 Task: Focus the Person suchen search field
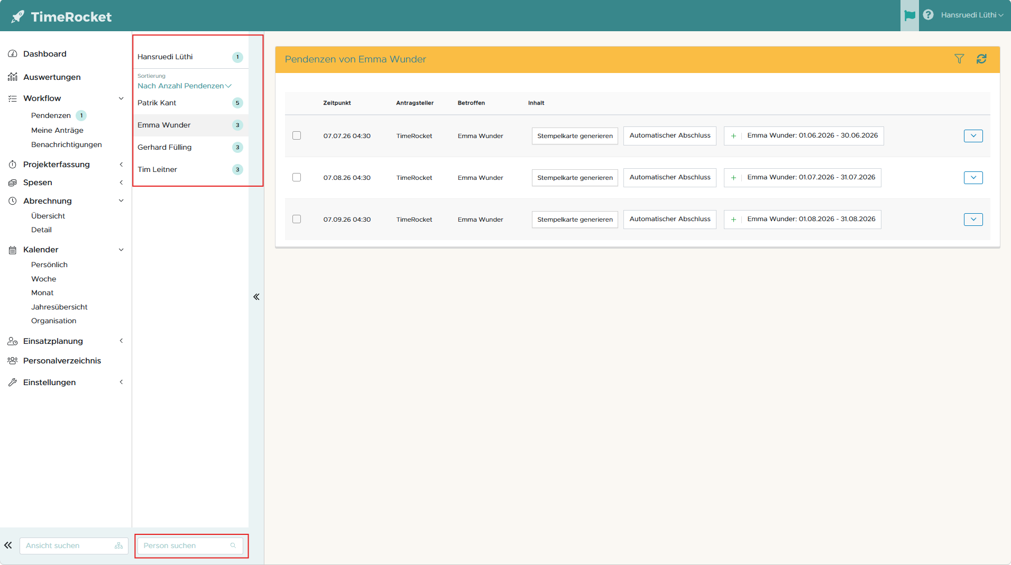(x=190, y=545)
